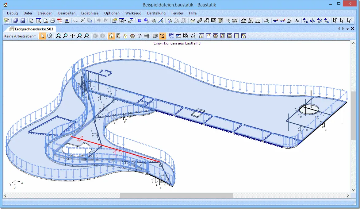
Task: Open the Bearbeiten menu
Action: (67, 13)
